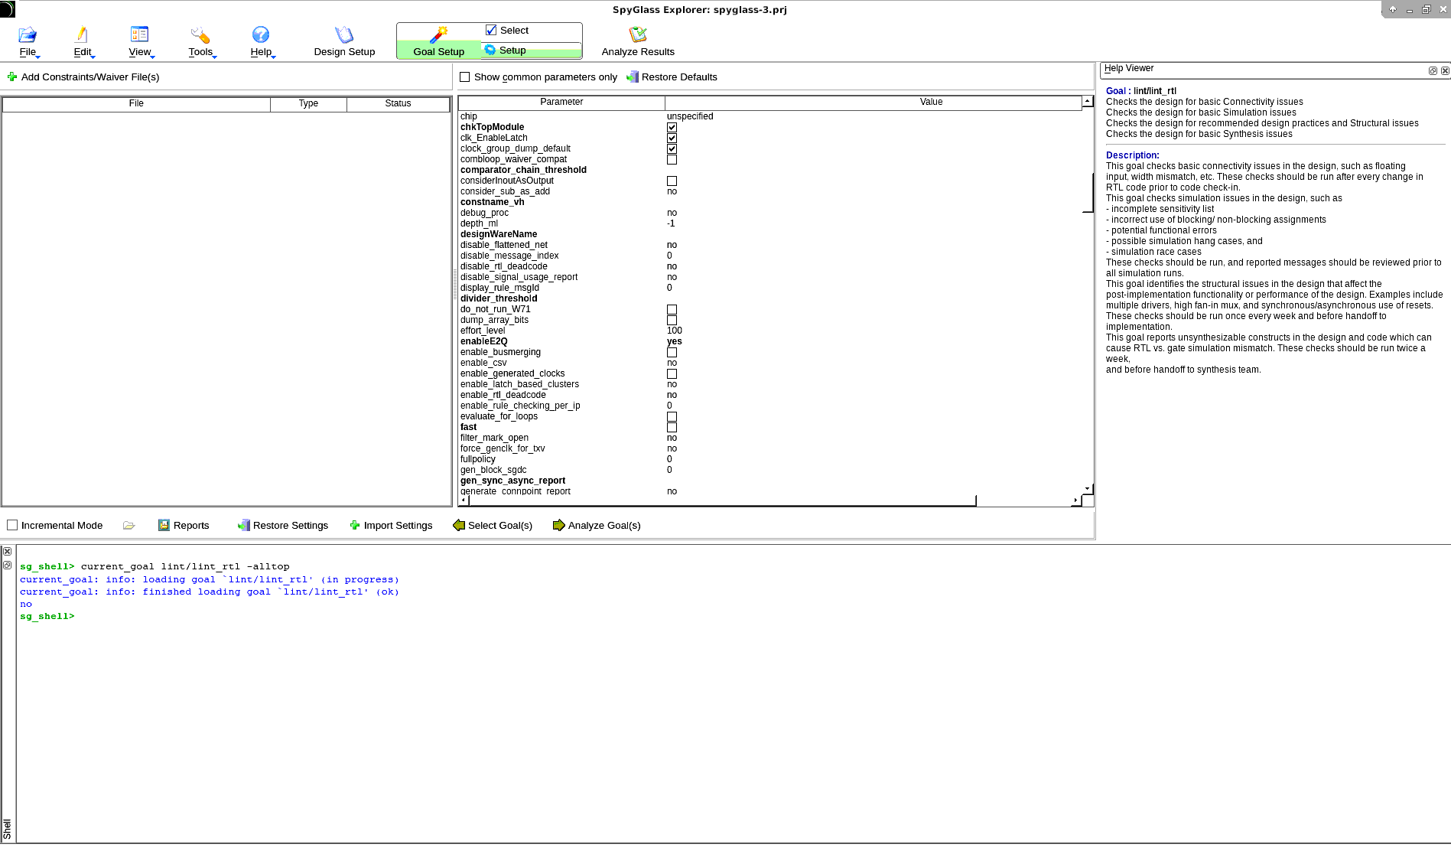The image size is (1451, 854).
Task: Undock the shell pane using float icon
Action: pos(8,565)
